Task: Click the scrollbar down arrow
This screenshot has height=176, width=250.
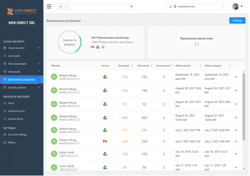Action: pyautogui.click(x=243, y=168)
